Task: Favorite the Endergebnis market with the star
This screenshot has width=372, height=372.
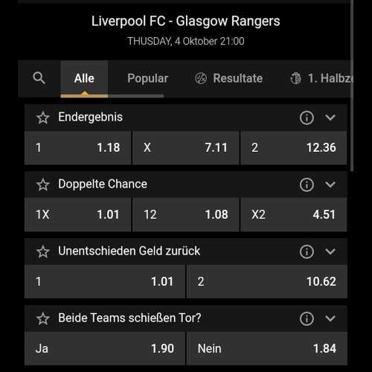Action: pyautogui.click(x=43, y=118)
